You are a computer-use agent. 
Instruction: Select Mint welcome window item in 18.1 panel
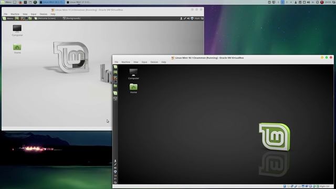pyautogui.click(x=115, y=93)
